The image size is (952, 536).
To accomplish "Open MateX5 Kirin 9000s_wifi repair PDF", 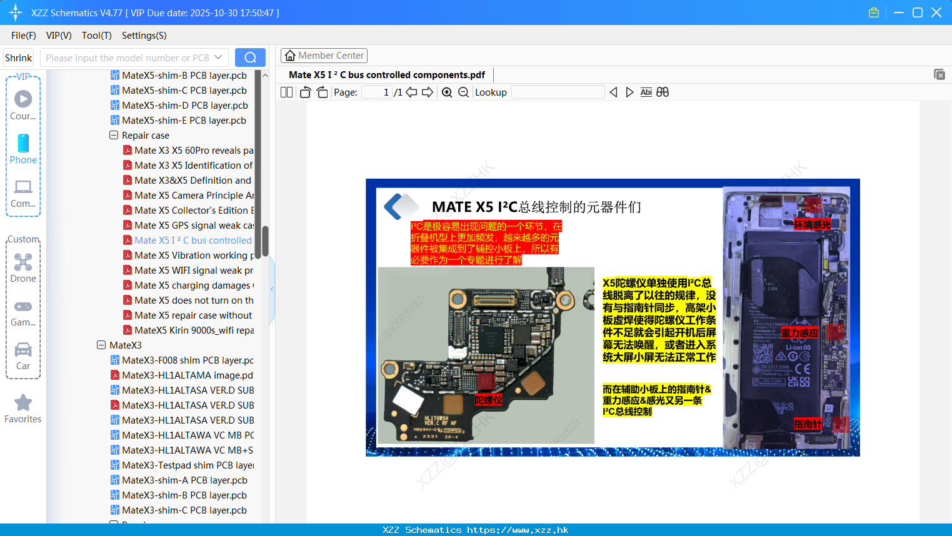I will tap(188, 330).
